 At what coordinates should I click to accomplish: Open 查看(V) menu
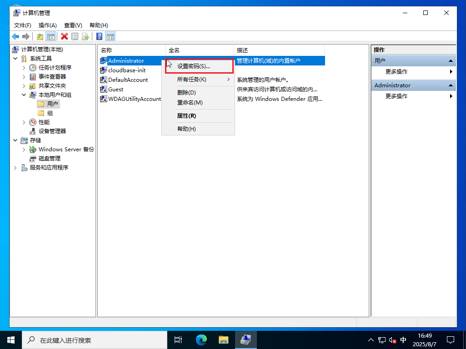[x=73, y=25]
